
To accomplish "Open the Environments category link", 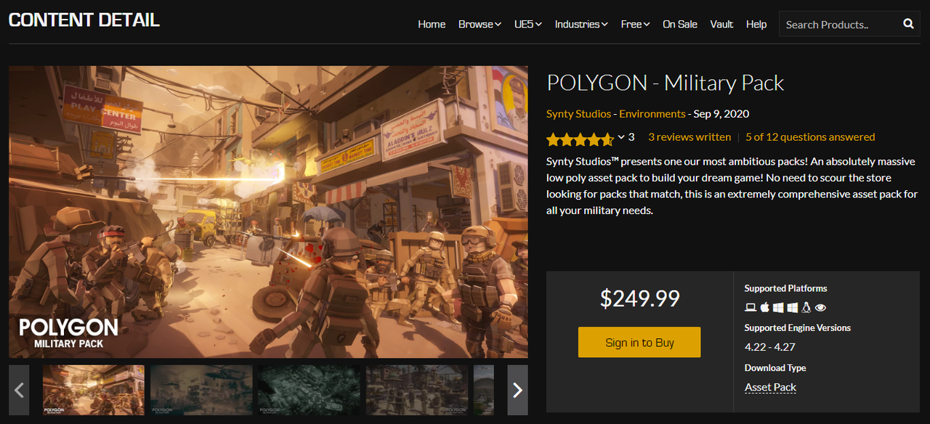I will click(x=652, y=114).
